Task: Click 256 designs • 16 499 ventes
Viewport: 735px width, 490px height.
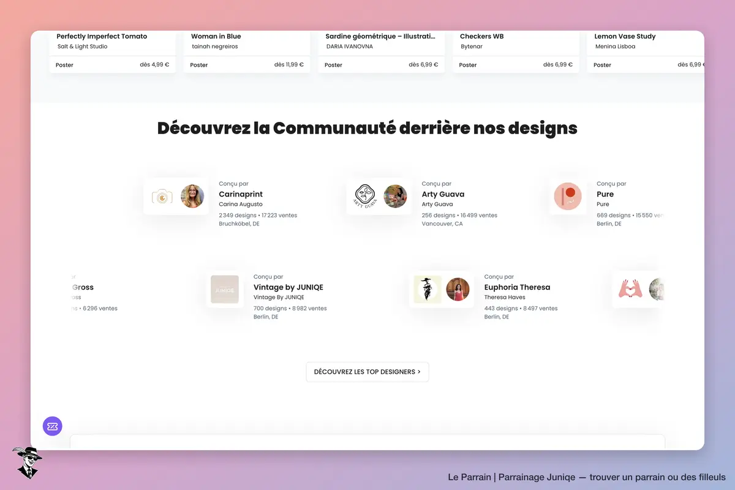Action: pyautogui.click(x=459, y=216)
